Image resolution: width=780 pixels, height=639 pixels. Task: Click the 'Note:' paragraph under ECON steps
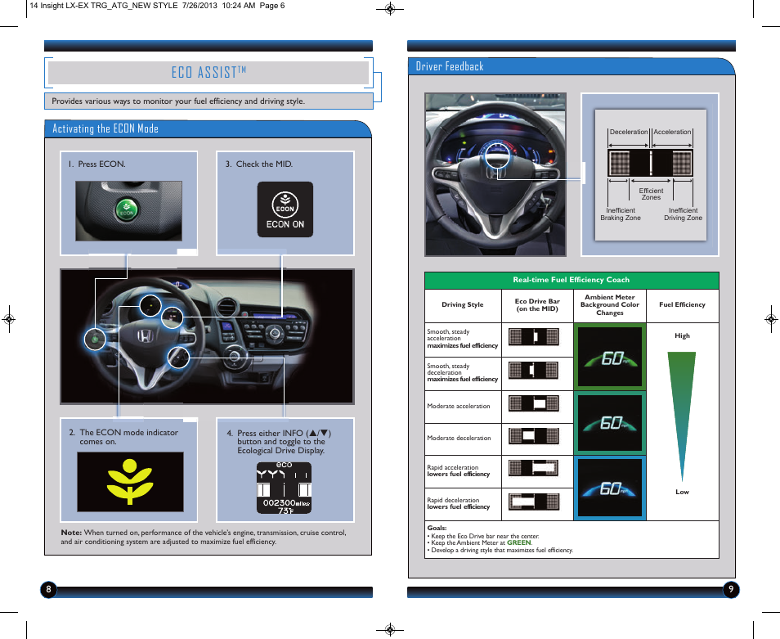click(x=204, y=537)
